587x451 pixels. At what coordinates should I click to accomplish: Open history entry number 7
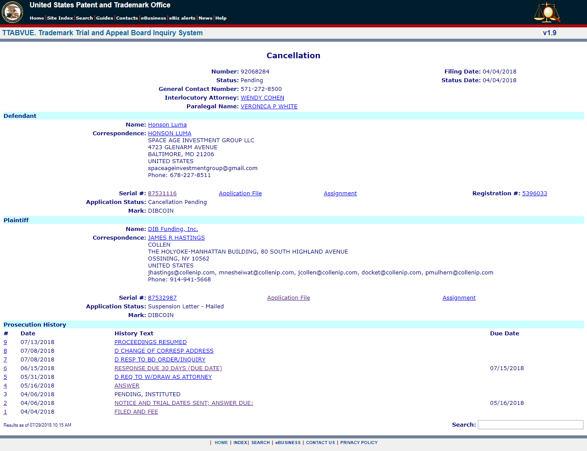[5, 360]
